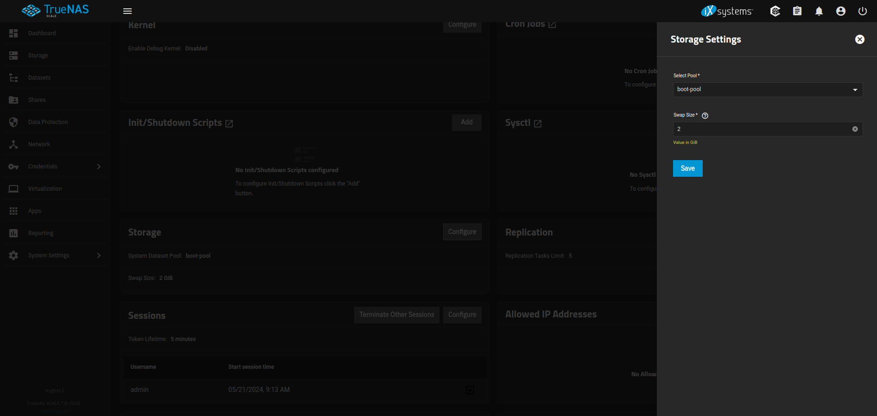Open the alerts bell notifications
This screenshot has width=877, height=416.
point(819,11)
